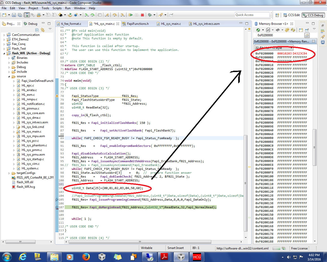Open the Scripts menu
The image size is (327, 262).
57,8
